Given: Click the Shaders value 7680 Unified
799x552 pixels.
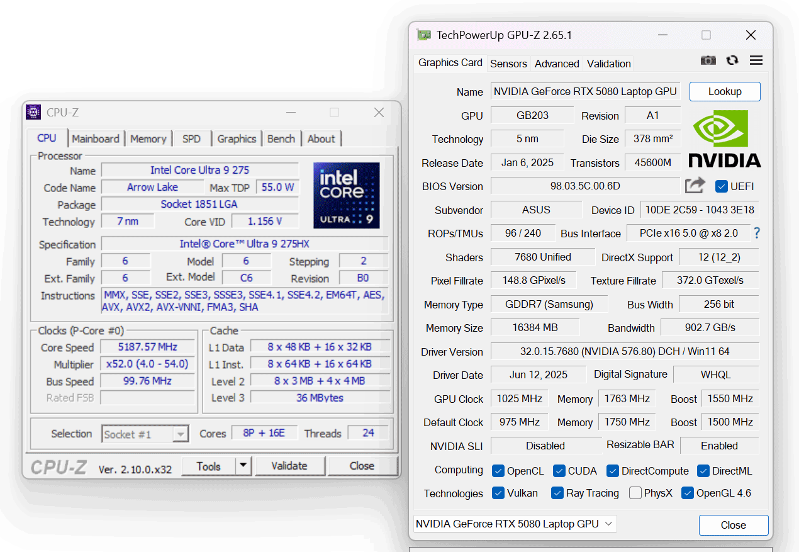Looking at the screenshot, I should tap(543, 257).
